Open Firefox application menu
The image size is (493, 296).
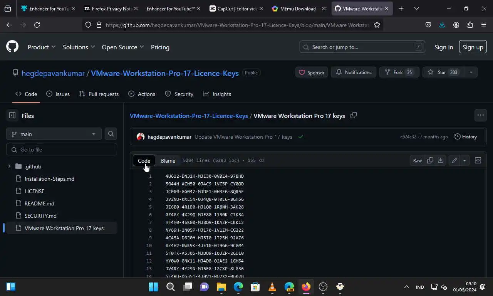[x=484, y=25]
